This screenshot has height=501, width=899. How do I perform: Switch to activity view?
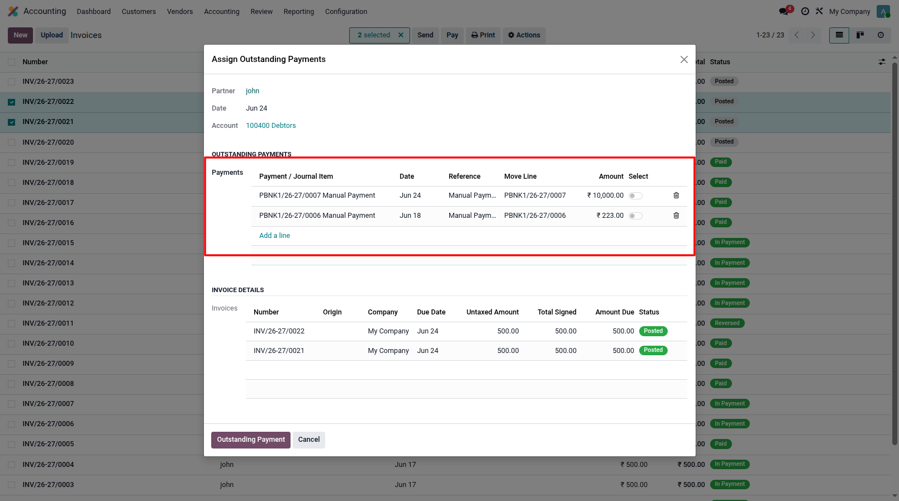tap(881, 35)
